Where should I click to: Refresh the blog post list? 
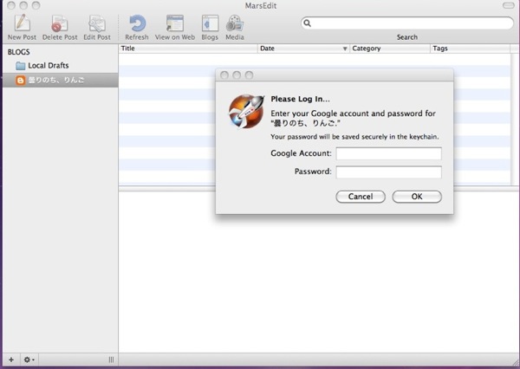137,24
